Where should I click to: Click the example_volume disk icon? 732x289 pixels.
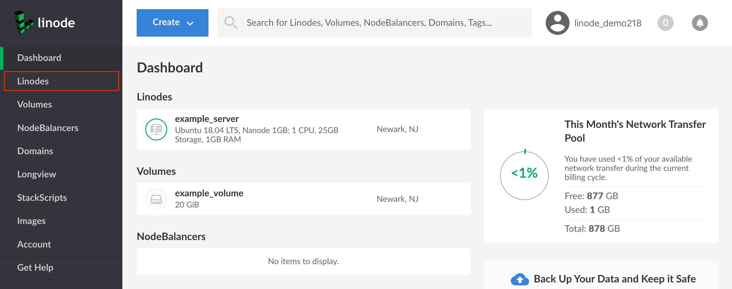pyautogui.click(x=156, y=199)
